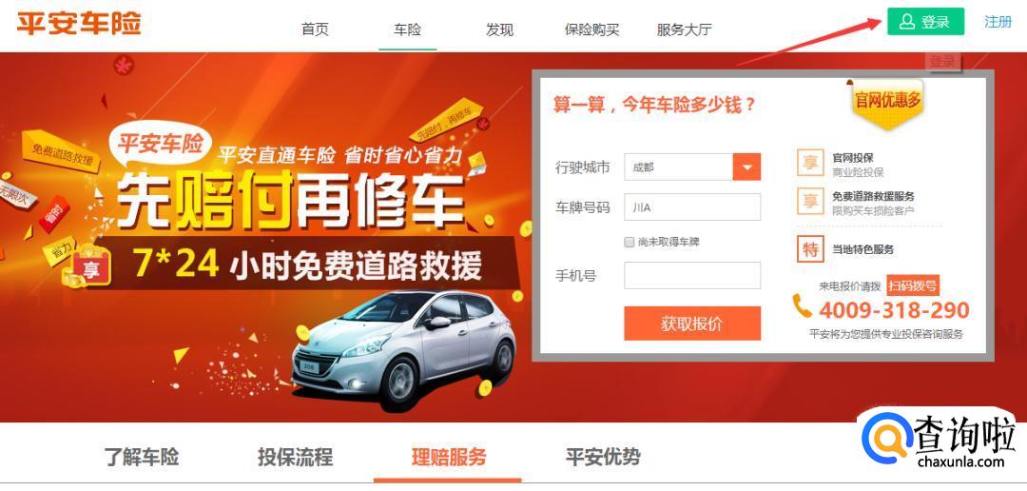This screenshot has height=491, width=1027.
Task: Open the 保险购买 menu item
Action: coord(591,29)
